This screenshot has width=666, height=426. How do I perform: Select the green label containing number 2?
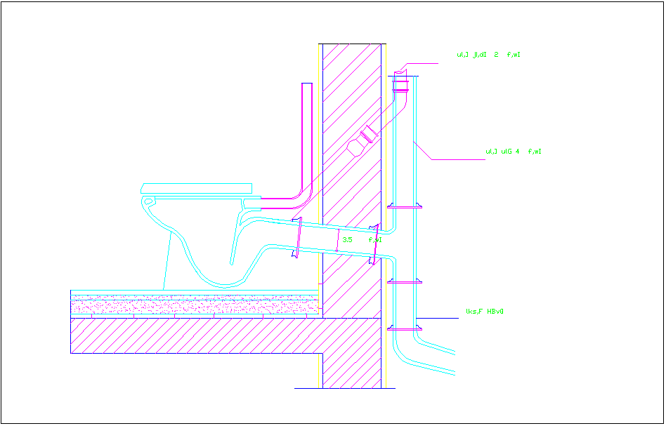488,55
